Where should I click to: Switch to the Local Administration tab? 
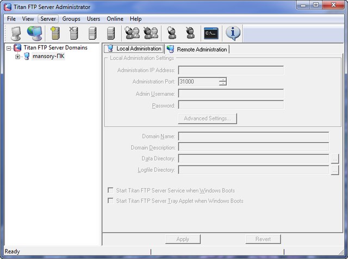pos(134,48)
